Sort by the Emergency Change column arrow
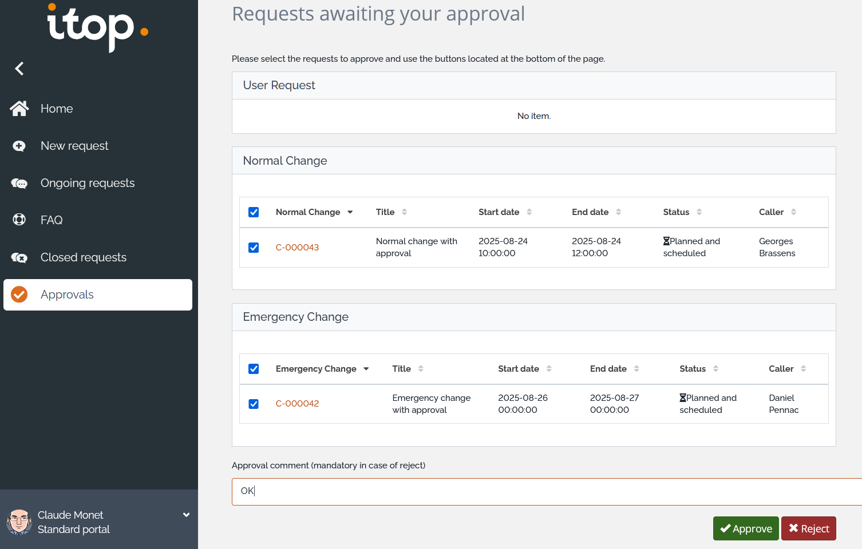Viewport: 862px width, 549px height. tap(366, 369)
